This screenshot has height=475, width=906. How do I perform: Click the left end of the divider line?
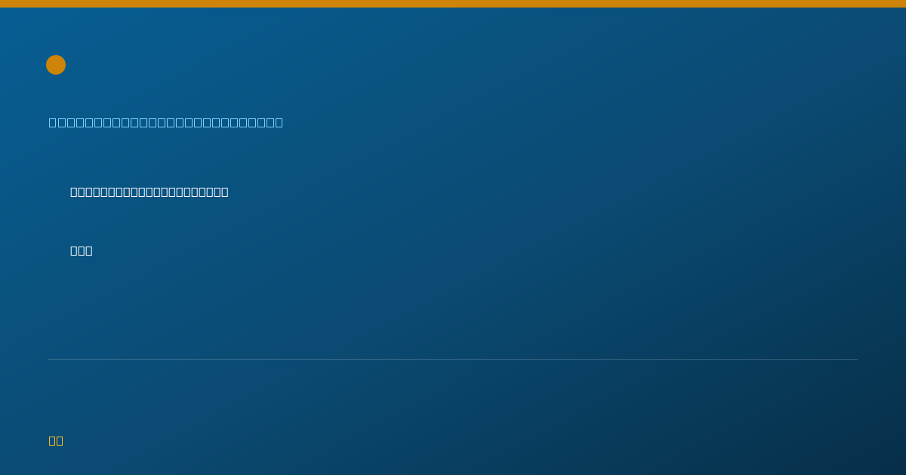point(50,359)
